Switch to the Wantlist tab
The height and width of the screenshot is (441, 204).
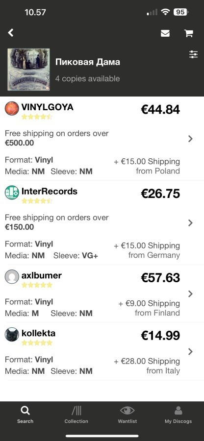point(127,415)
